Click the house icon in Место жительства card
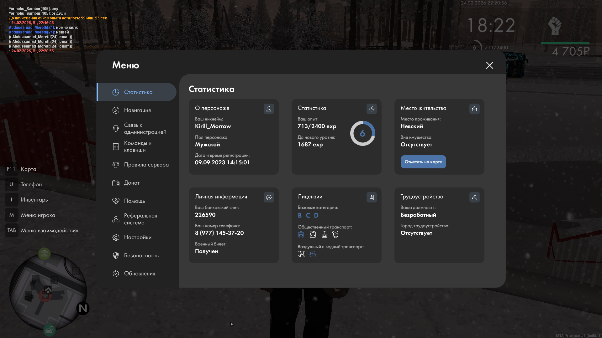This screenshot has width=602, height=338. (474, 109)
